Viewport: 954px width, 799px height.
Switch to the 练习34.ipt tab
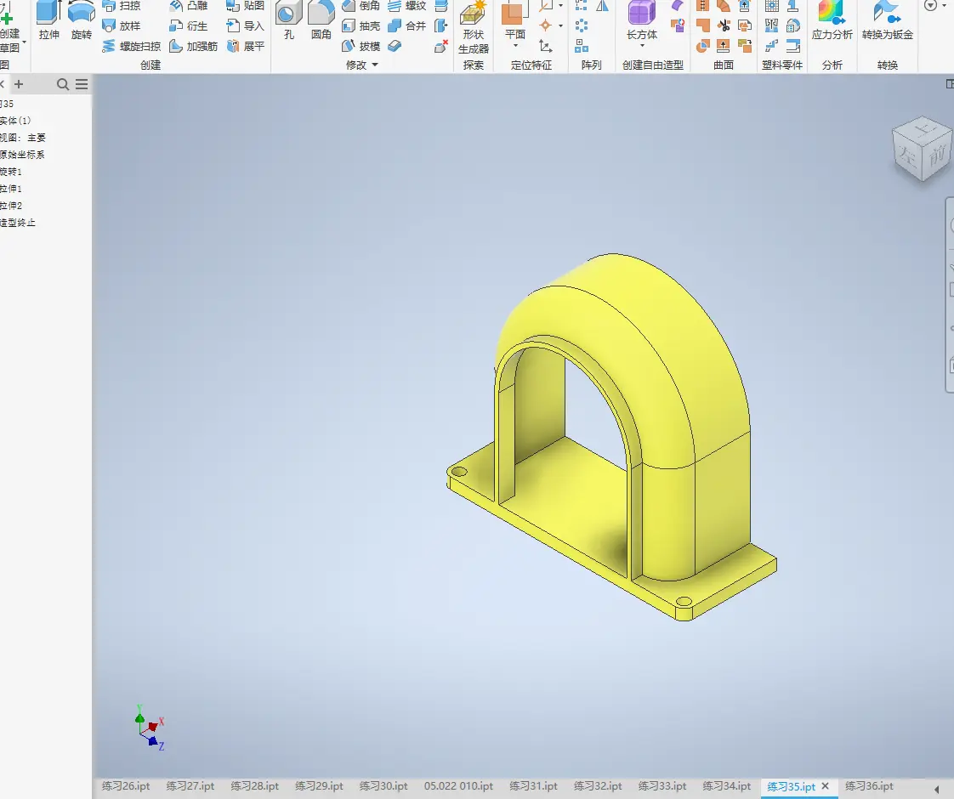(x=726, y=786)
